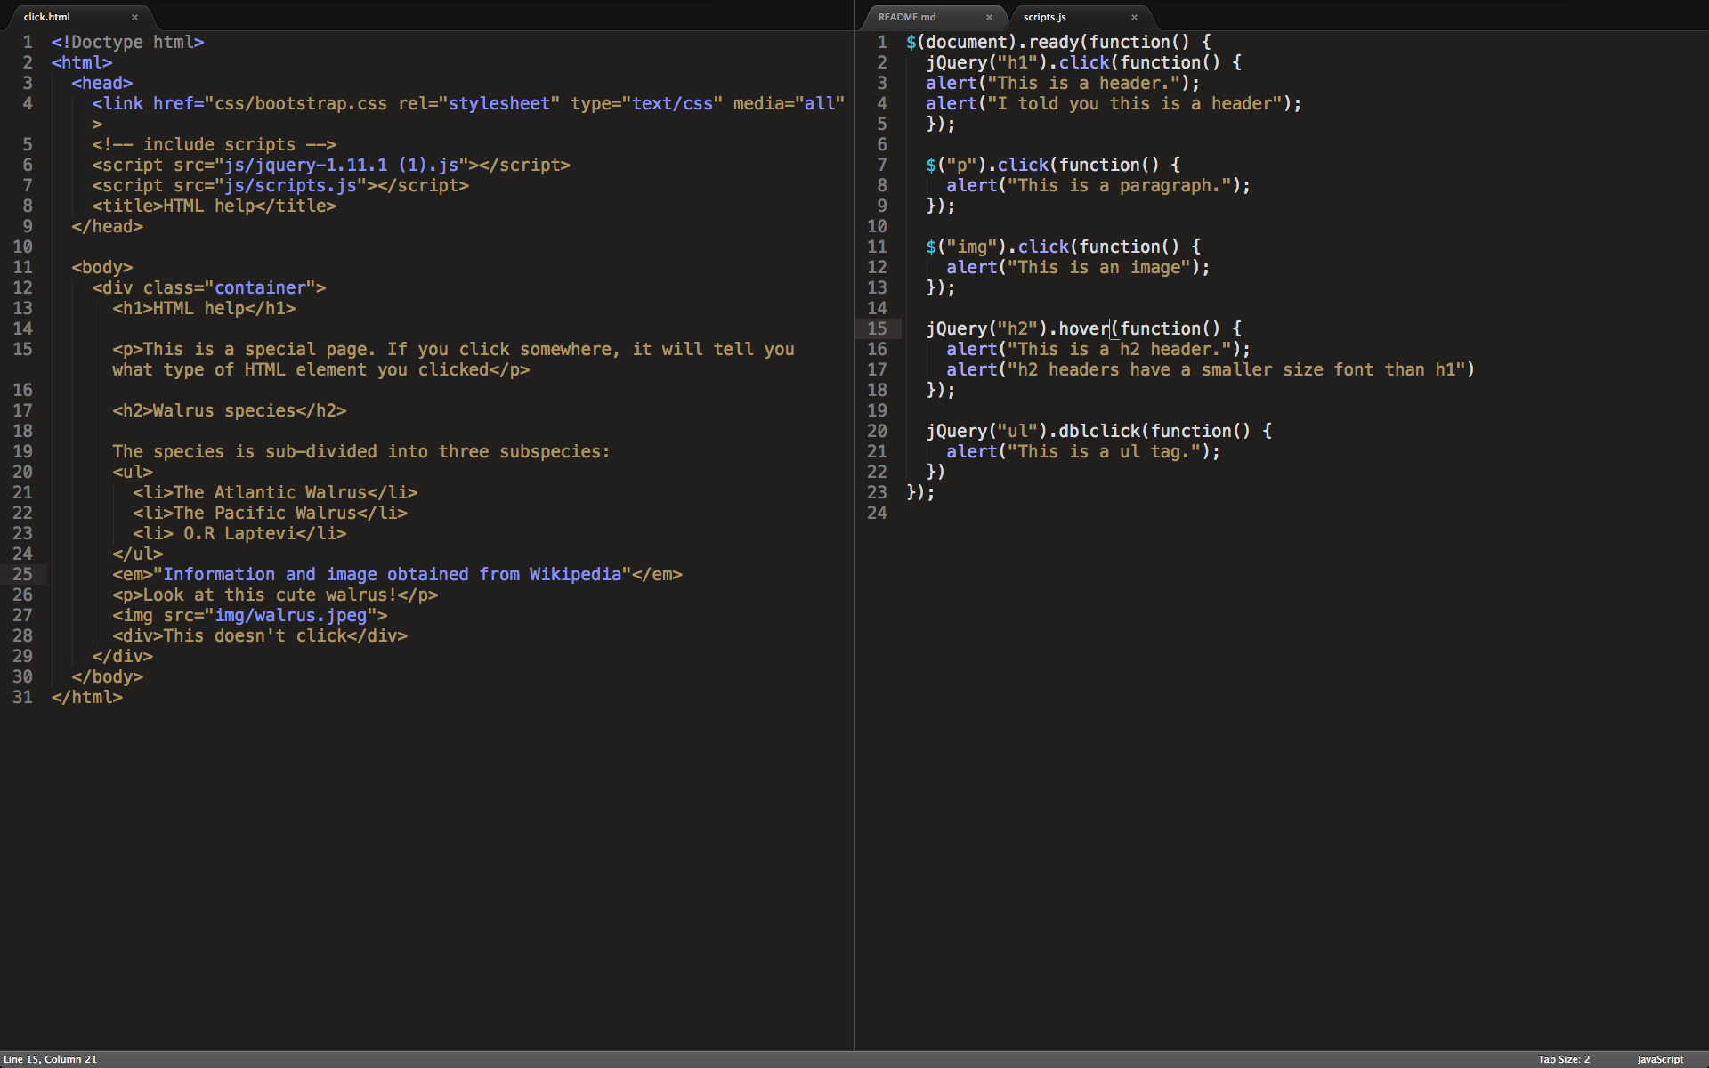Click line number 15 in the scripts.js gutter
1709x1068 pixels.
click(x=877, y=328)
